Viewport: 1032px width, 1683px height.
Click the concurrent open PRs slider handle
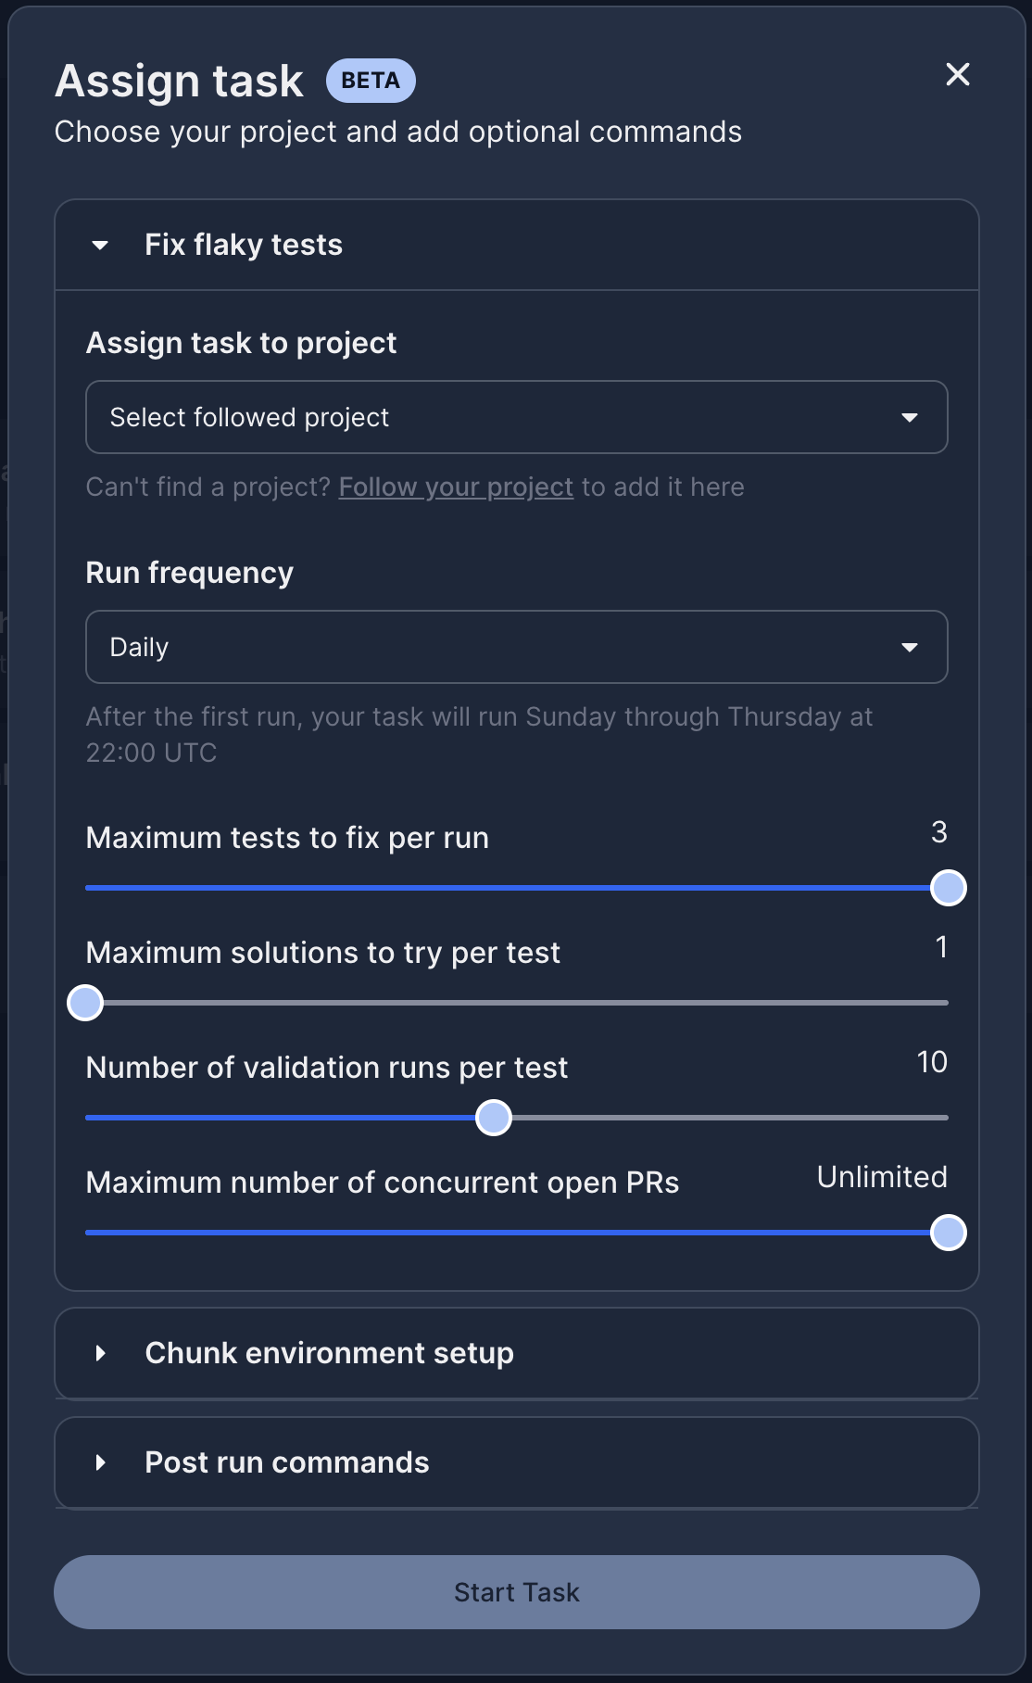tap(948, 1233)
